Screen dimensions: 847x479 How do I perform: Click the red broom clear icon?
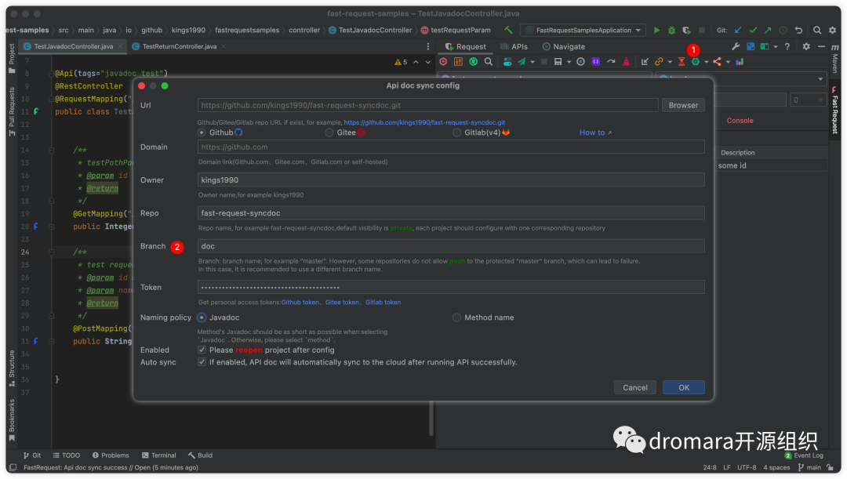coord(626,62)
